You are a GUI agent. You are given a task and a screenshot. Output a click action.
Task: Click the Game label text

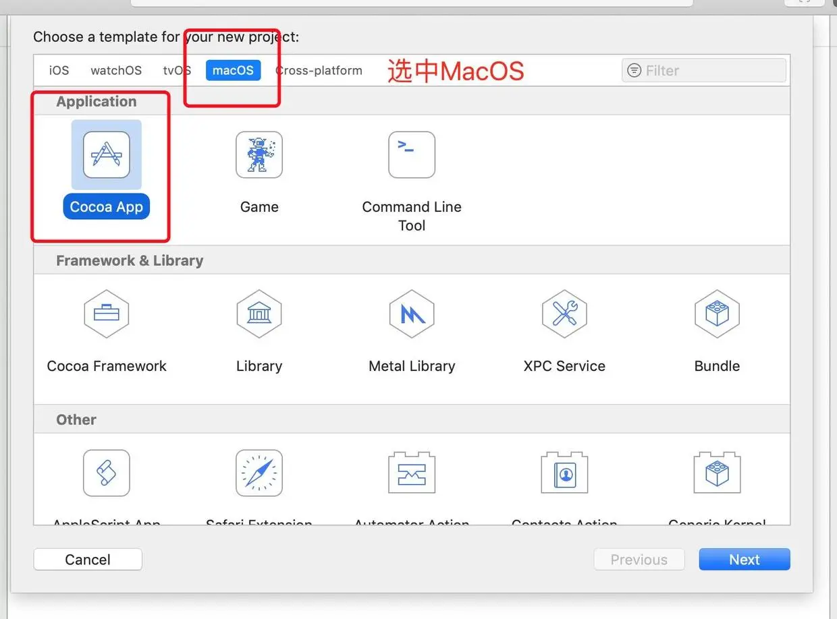259,207
